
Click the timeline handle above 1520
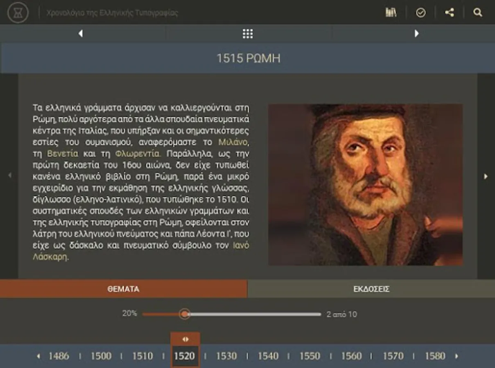coord(185,339)
